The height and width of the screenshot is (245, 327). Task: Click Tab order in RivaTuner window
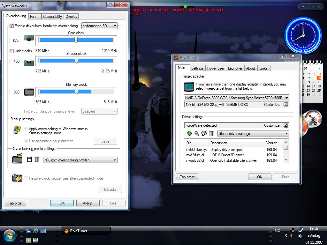click(187, 177)
